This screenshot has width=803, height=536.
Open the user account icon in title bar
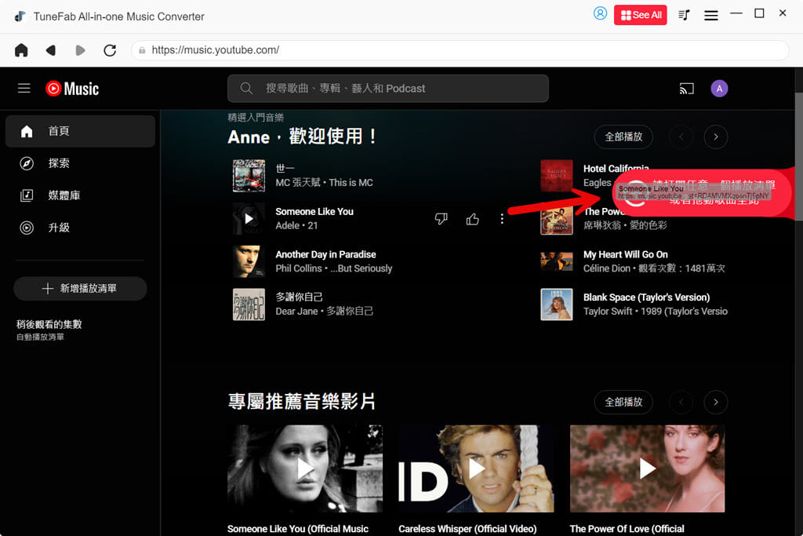[x=600, y=13]
